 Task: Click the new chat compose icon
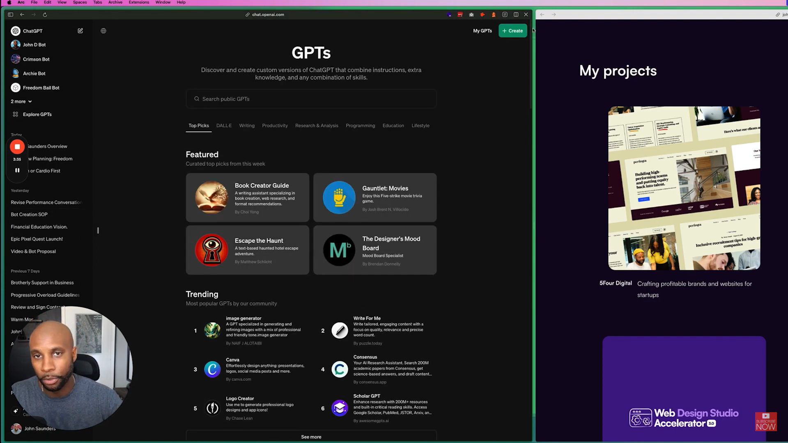pos(80,31)
